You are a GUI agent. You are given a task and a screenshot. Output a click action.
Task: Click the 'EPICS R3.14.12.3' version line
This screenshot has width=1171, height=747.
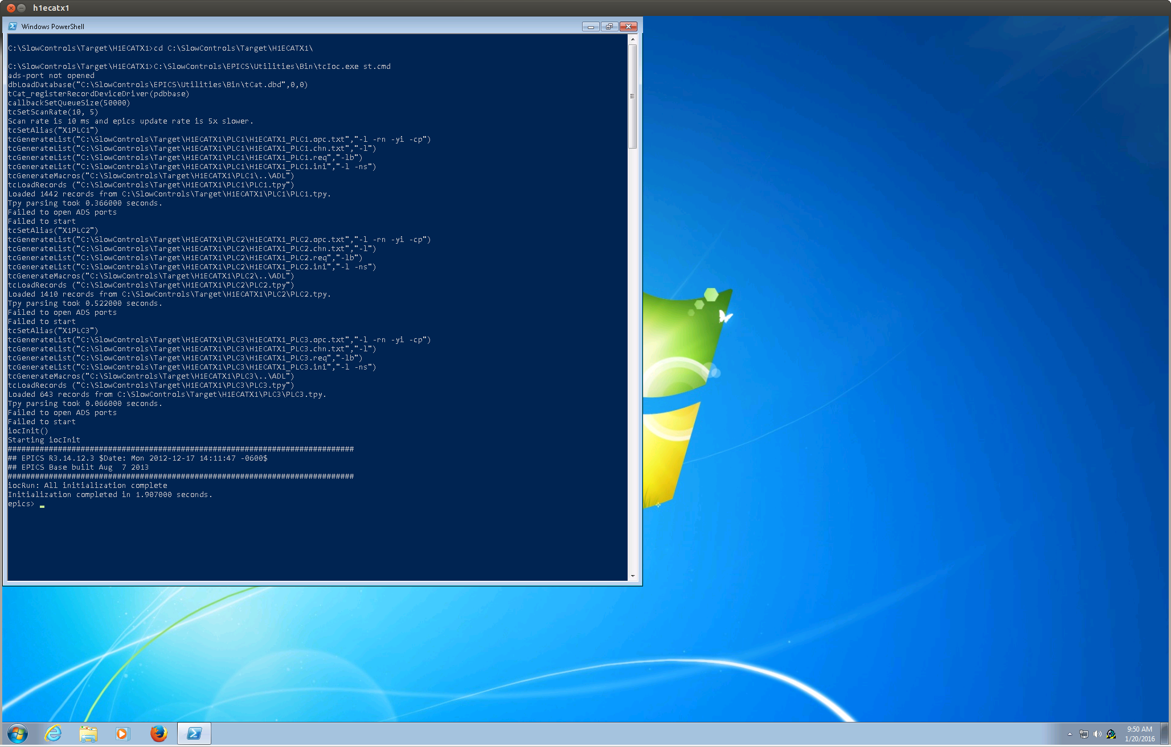137,458
